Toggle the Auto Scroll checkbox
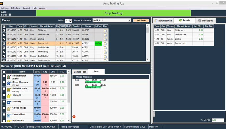Screen dimensions: 226x129 click(10, 15)
